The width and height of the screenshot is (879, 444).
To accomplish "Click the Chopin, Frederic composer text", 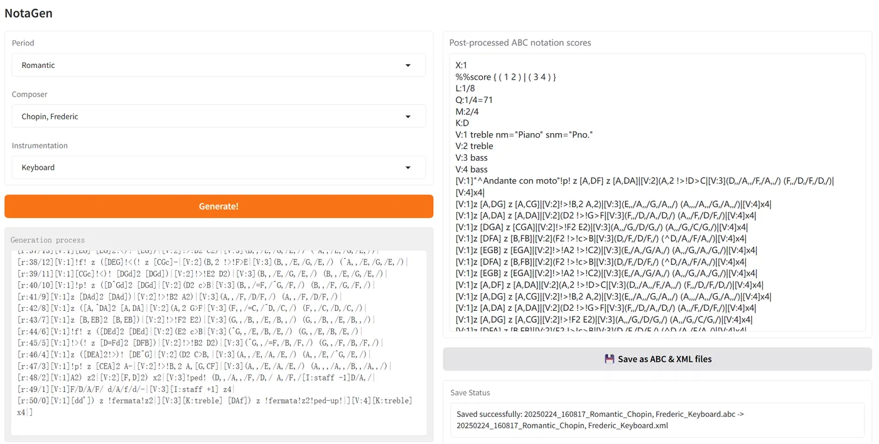I will click(x=51, y=117).
